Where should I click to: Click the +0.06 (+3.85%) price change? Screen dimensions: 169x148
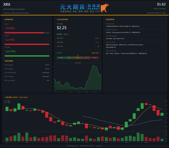[x=159, y=9]
